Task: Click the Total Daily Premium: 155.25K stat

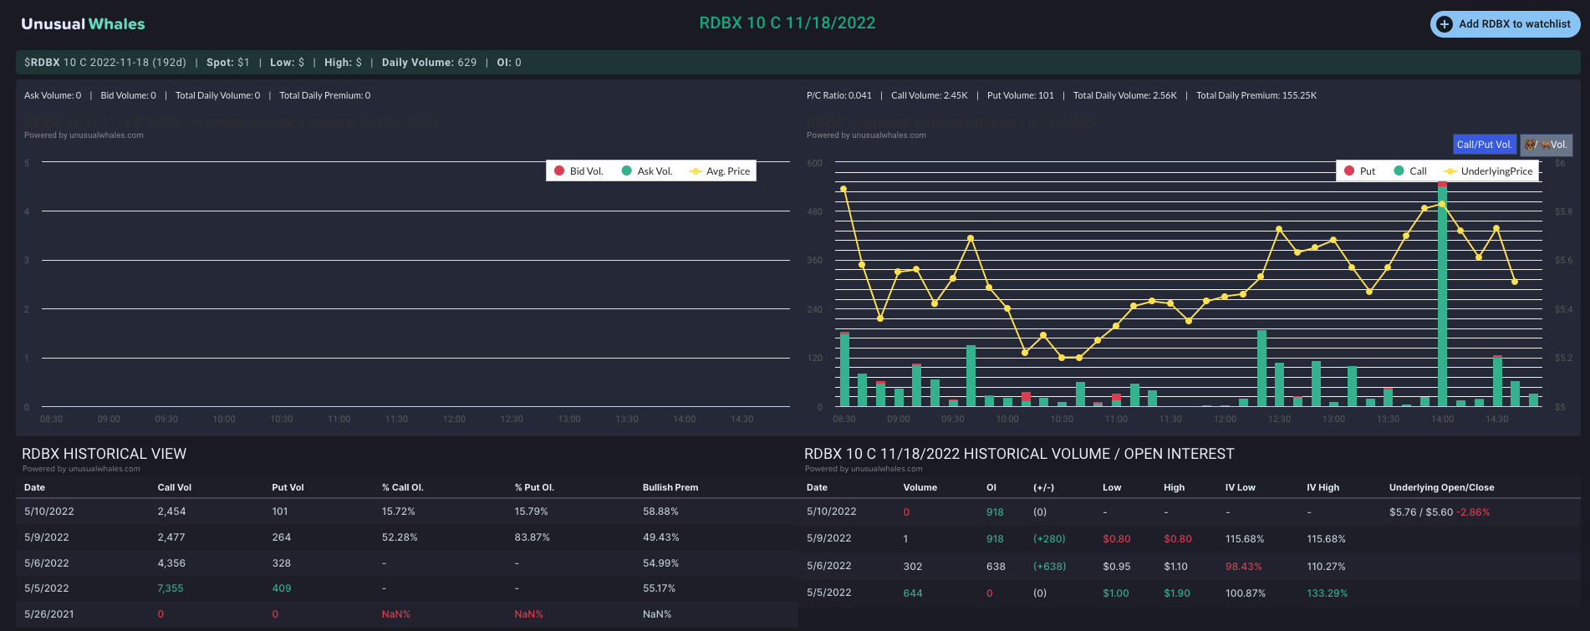Action: click(1256, 95)
